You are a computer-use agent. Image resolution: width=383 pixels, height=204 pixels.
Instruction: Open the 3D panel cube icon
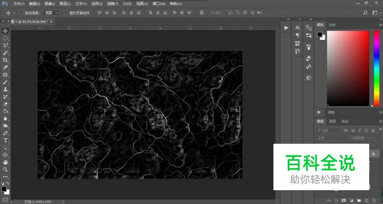pos(308,78)
